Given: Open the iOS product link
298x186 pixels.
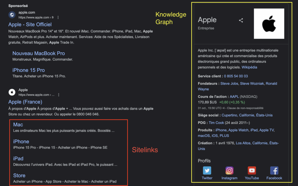Looking at the screenshot, I should [214, 136].
